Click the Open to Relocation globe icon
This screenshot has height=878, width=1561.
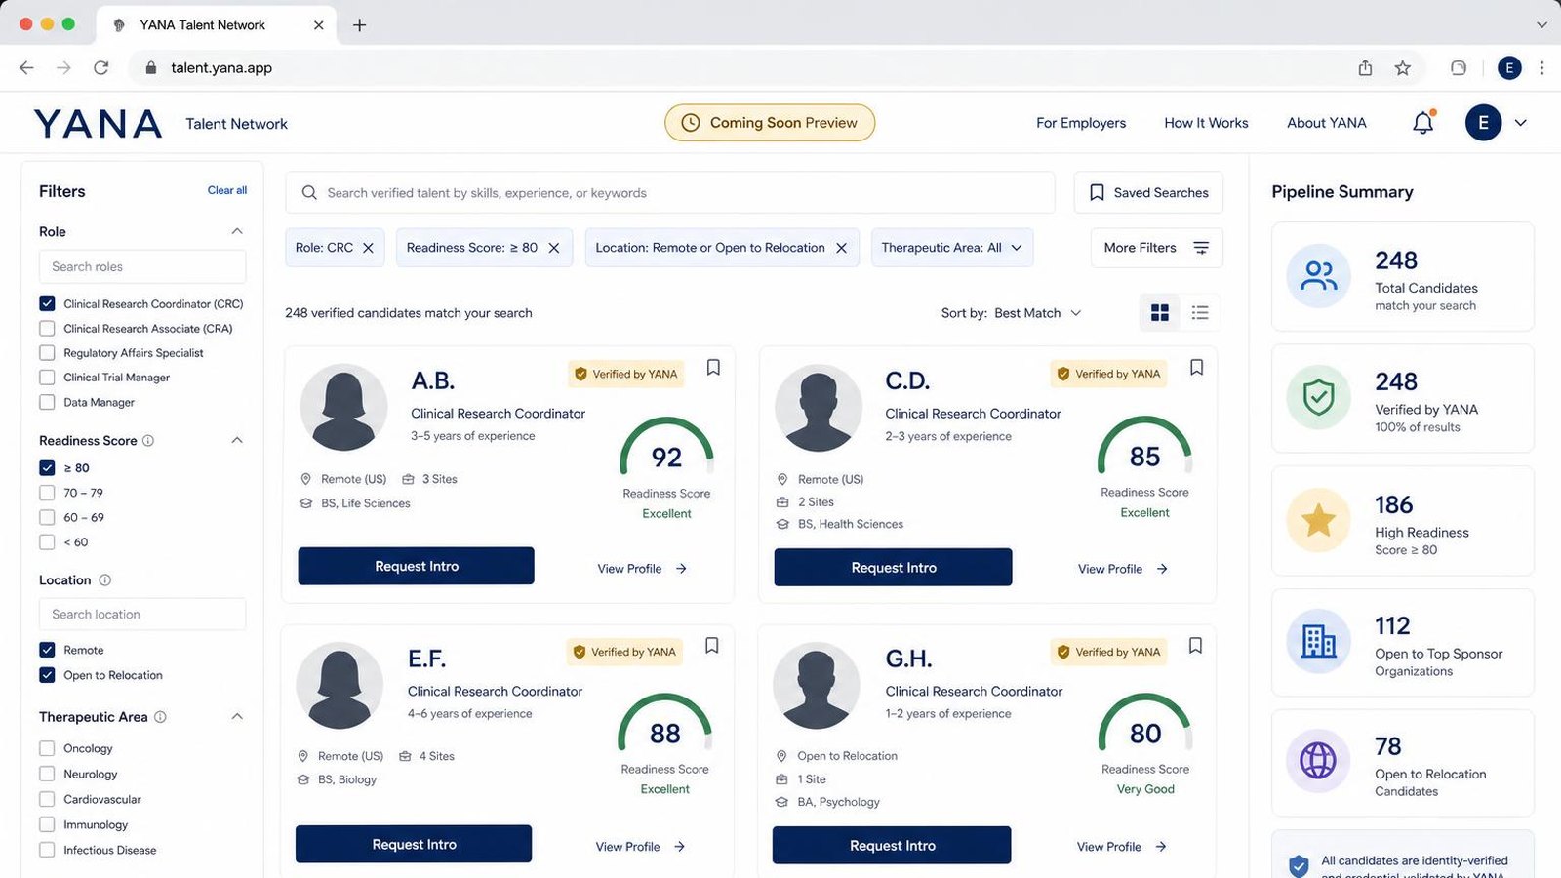tap(1318, 761)
